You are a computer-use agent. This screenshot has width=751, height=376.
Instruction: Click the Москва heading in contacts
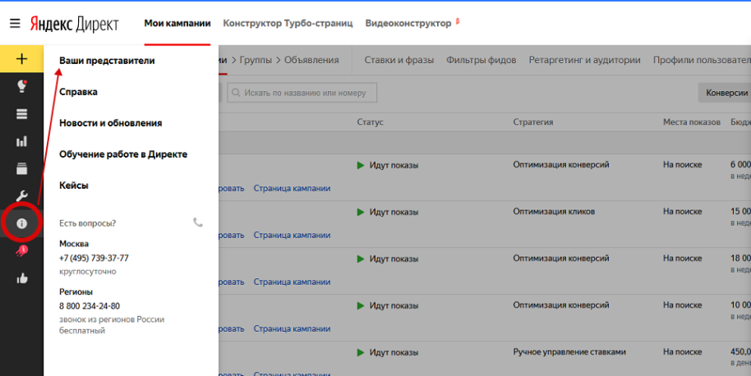point(74,244)
